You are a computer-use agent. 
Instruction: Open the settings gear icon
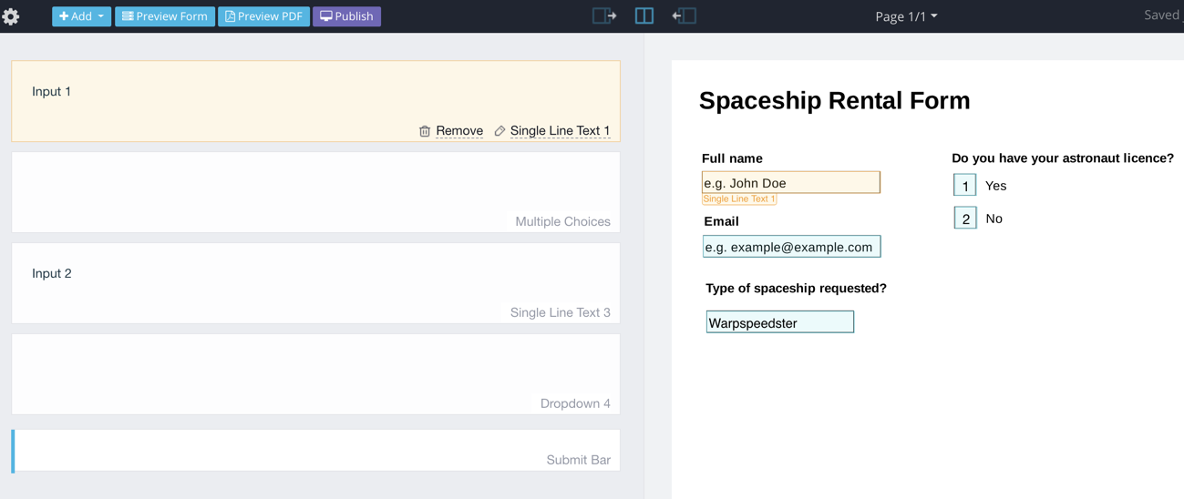coord(11,16)
